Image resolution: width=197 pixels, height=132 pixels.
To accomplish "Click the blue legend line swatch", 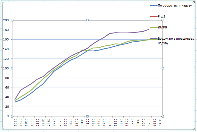I will pos(153,6).
